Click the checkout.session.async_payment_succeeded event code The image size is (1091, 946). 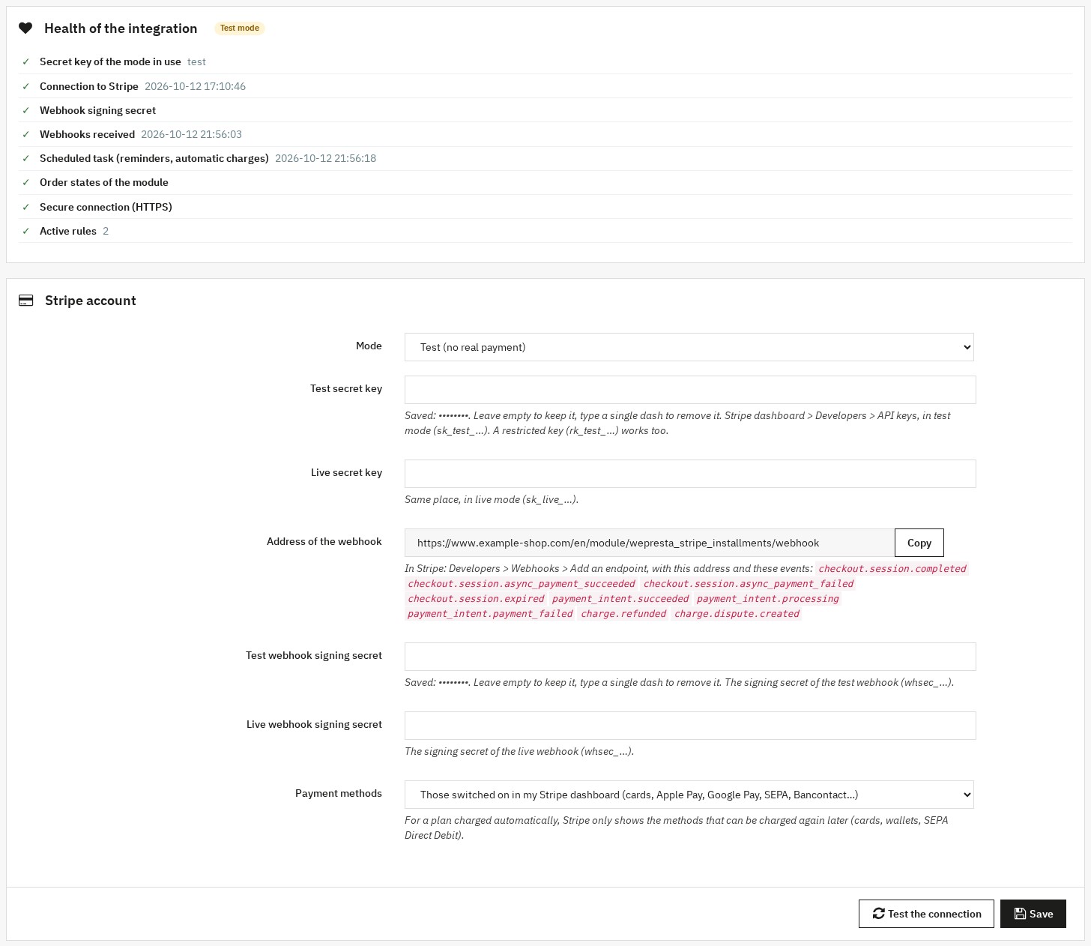tap(522, 584)
